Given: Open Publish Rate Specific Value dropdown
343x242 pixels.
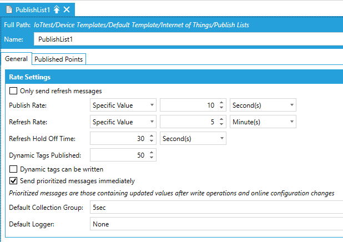Looking at the screenshot, I should [x=123, y=105].
